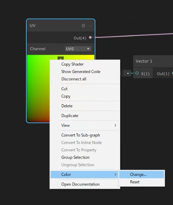The width and height of the screenshot is (173, 205).
Task: Click the X(1) input port on Vector 1
Action: (137, 73)
